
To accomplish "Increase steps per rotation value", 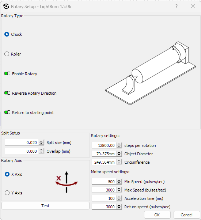I will click(119, 144).
